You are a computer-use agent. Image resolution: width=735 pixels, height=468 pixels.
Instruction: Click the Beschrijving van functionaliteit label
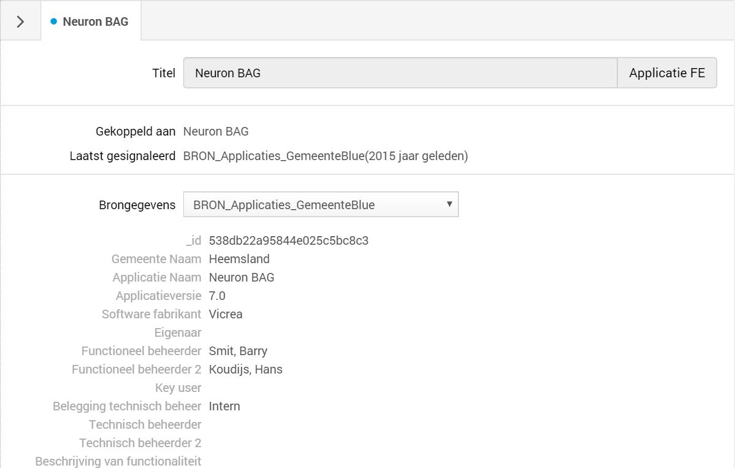(x=118, y=461)
